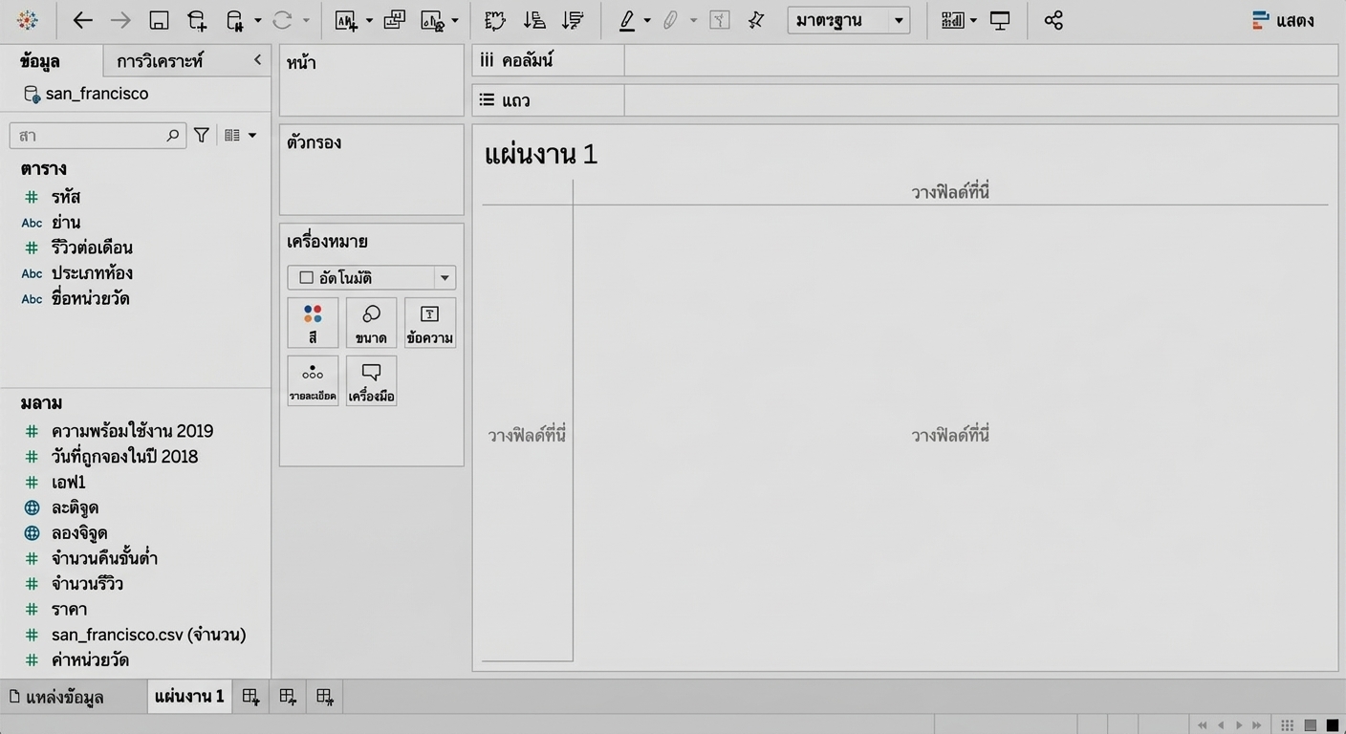Toggle show/hide cards icon
1346x734 pixels.
(952, 20)
